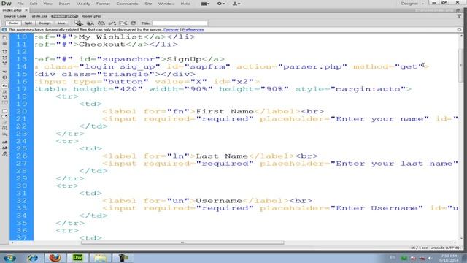
Task: Click the Open Documents coding toolbar icon
Action: click(5, 38)
